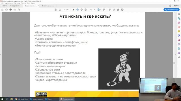Click the current page number field
Screen dimensions: 181x101
pos(64,10)
